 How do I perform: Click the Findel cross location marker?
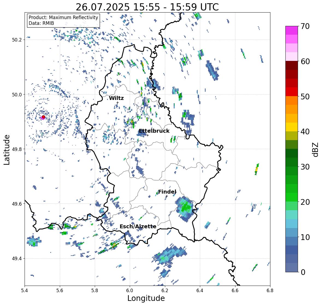point(167,196)
